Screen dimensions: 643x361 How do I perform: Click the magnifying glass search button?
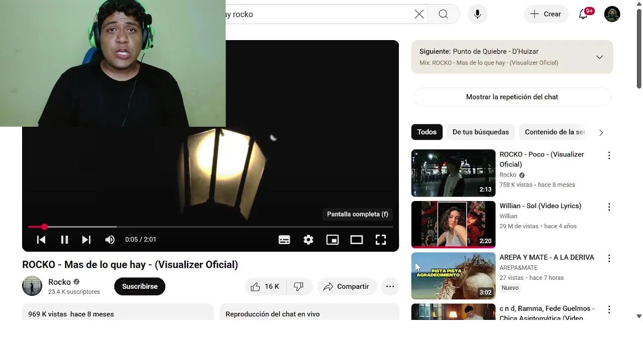click(x=443, y=14)
